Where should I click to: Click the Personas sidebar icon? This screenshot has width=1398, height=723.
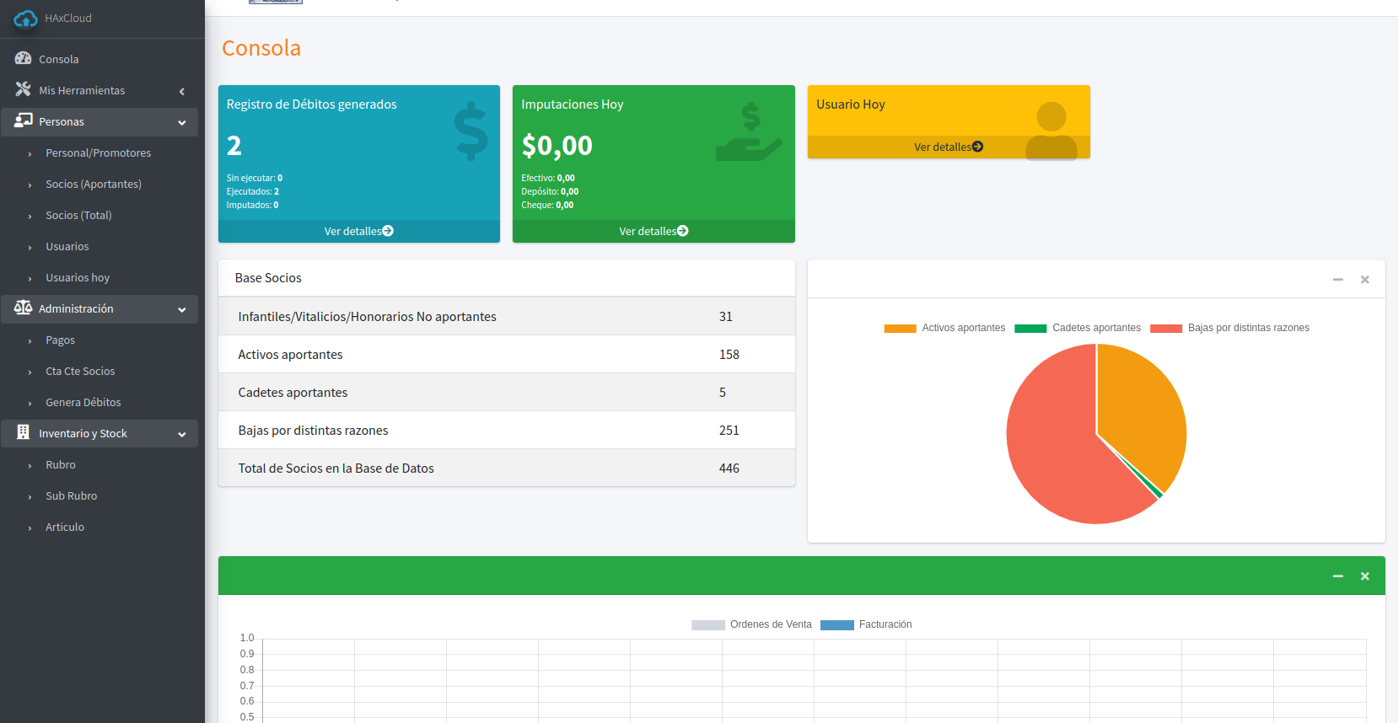point(23,121)
